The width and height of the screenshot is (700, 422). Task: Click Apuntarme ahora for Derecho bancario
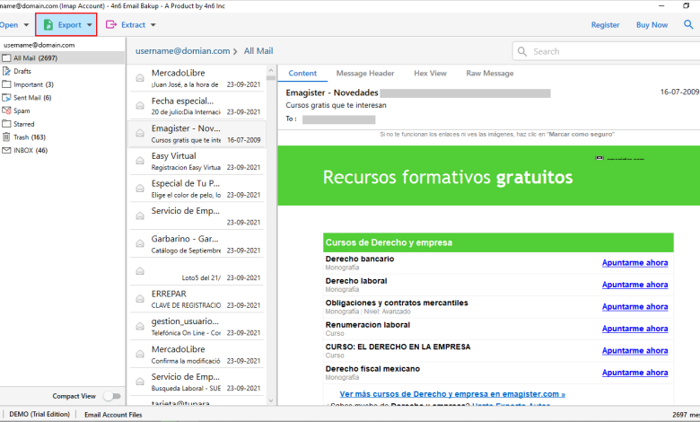(634, 263)
